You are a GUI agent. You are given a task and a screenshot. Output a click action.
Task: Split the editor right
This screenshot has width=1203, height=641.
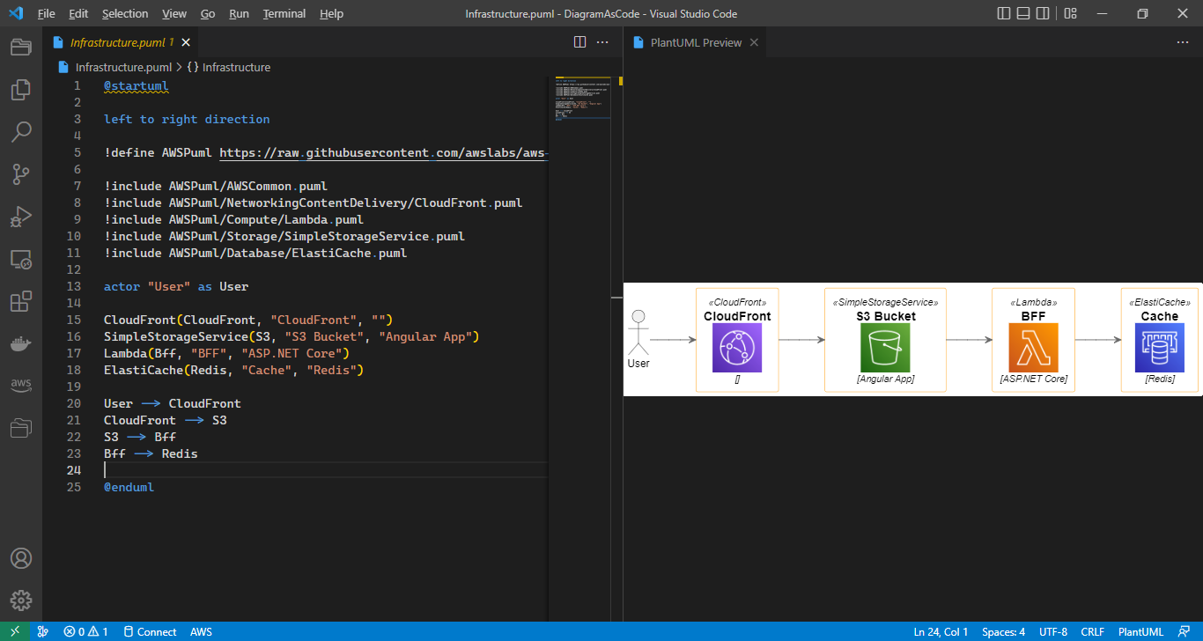579,42
